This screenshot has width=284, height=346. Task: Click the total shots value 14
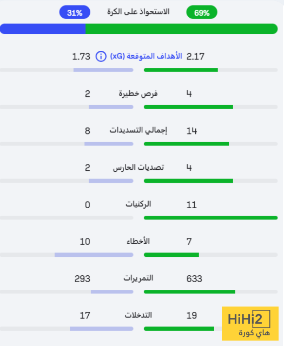pos(191,131)
